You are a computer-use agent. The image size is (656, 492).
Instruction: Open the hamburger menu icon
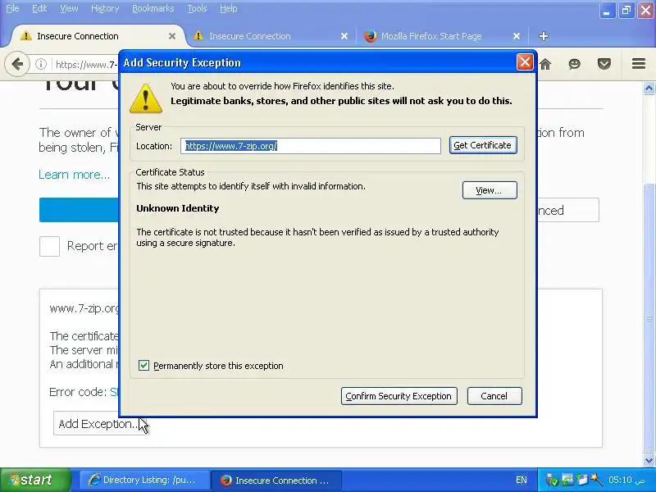(x=639, y=64)
